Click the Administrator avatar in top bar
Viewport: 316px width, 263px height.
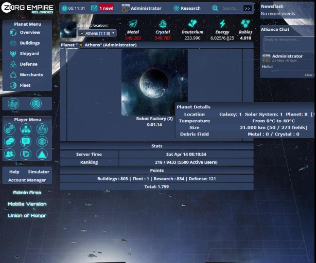tap(126, 8)
